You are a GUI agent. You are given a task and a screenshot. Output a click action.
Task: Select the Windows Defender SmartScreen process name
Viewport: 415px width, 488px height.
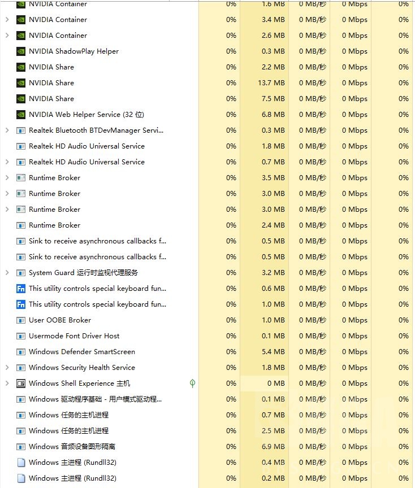point(82,352)
